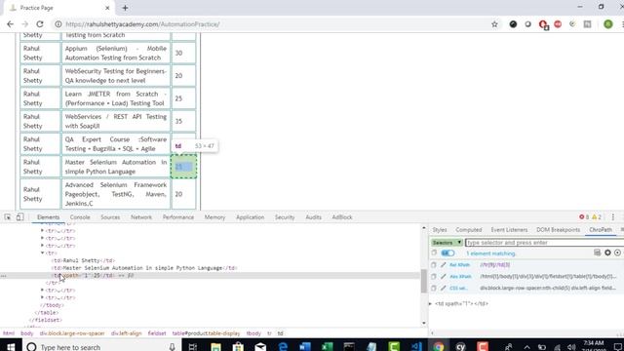The height and width of the screenshot is (351, 624).
Task: Open the Network tab
Action: point(141,217)
